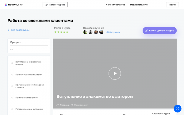184x115 pixels.
Task: Click the third student avatar
Action: pos(96,32)
